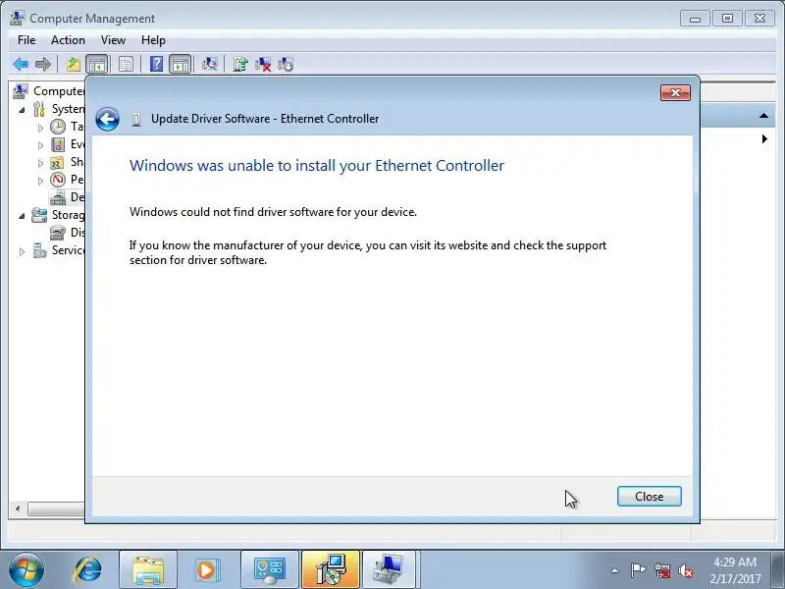Open the blue Help question mark icon
Viewport: 785px width, 589px height.
156,64
